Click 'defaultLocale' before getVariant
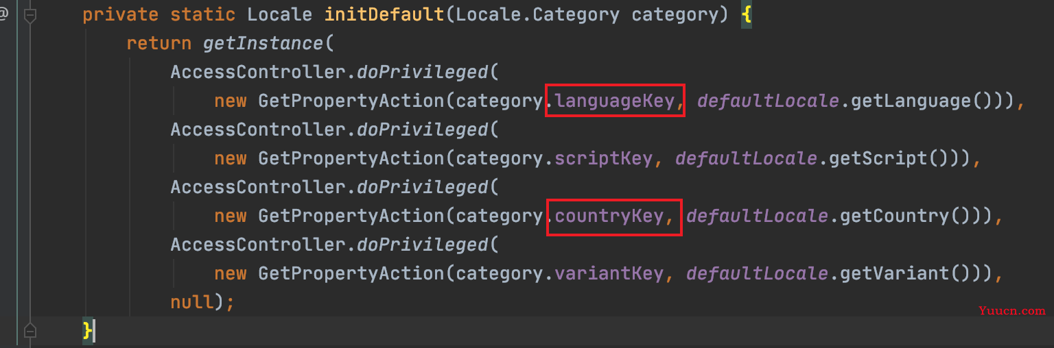 (x=758, y=273)
